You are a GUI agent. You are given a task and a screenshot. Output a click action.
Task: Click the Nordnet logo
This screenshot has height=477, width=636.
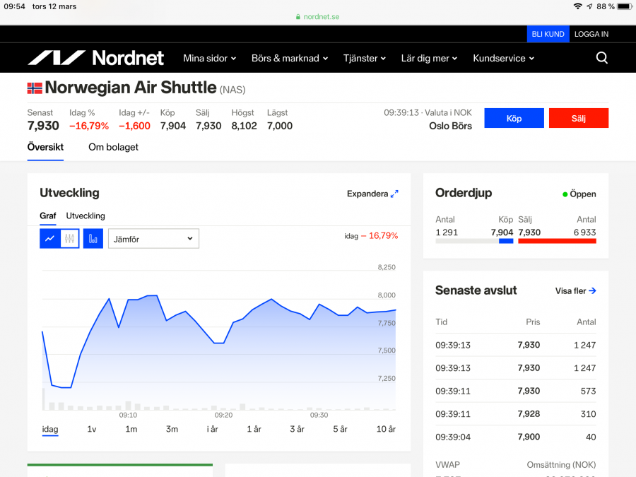95,58
